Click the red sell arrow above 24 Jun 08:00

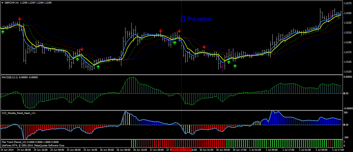click(20, 19)
